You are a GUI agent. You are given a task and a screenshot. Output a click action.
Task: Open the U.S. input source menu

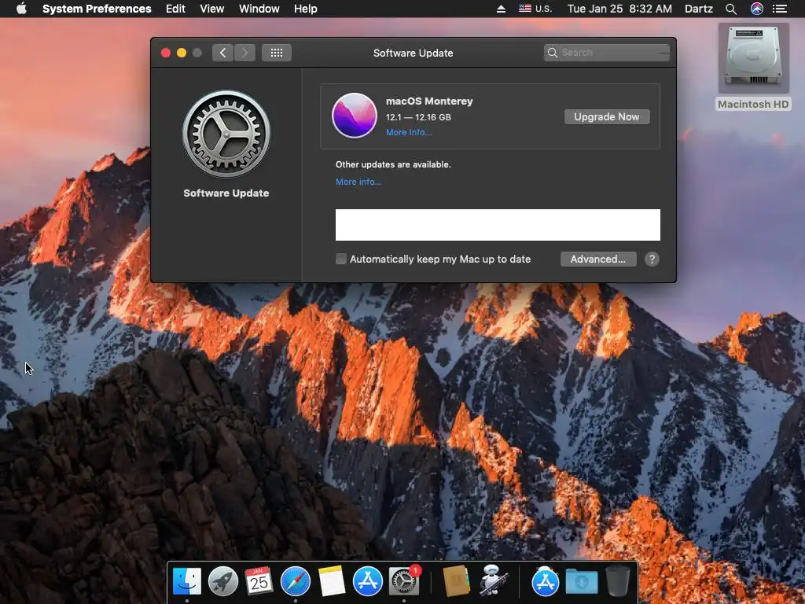click(535, 9)
